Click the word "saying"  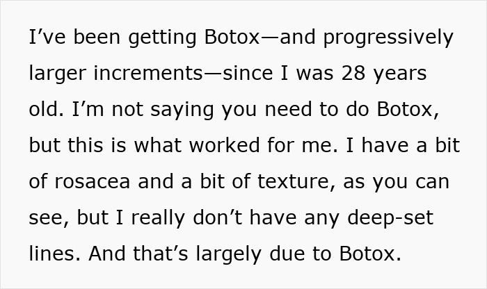coord(182,110)
